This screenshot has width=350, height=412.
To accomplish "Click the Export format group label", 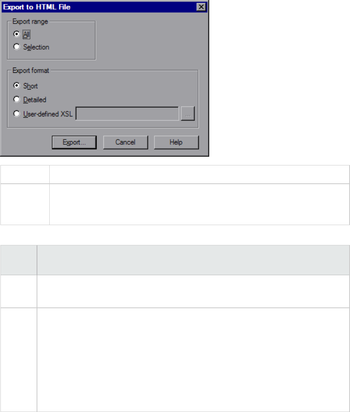I will coord(31,70).
